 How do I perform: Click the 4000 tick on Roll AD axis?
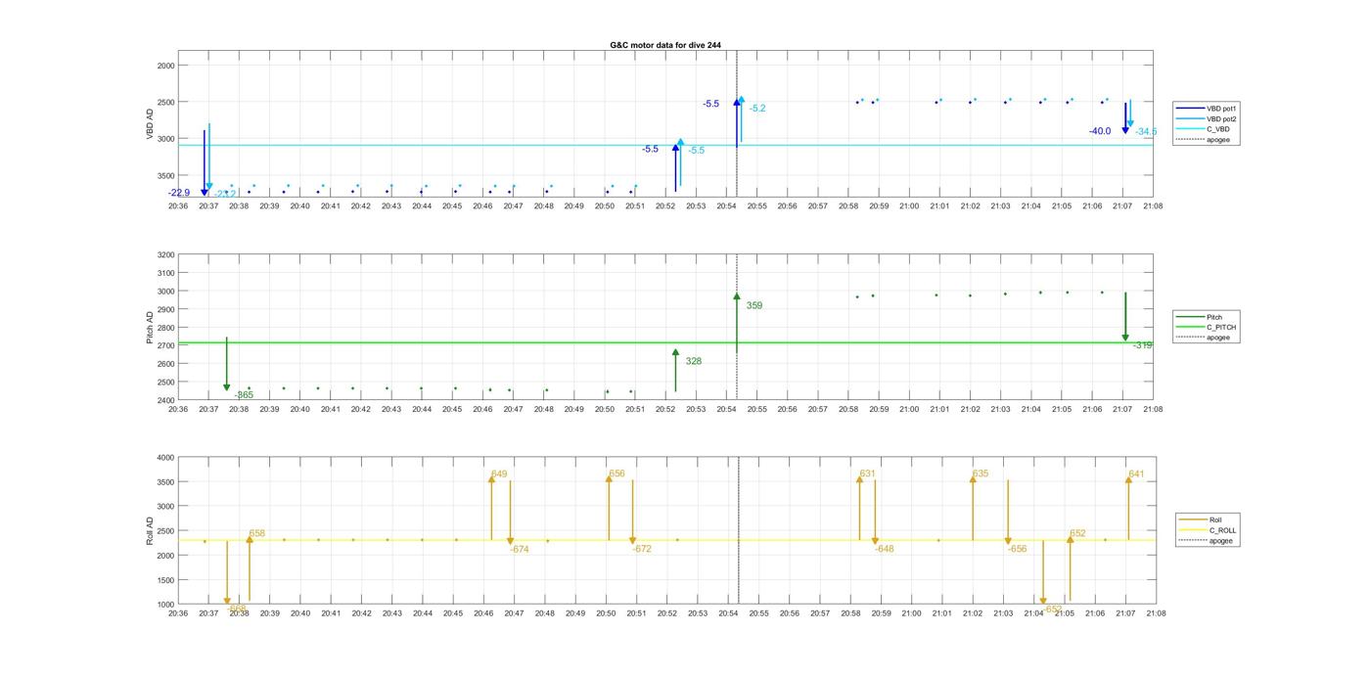[x=164, y=458]
